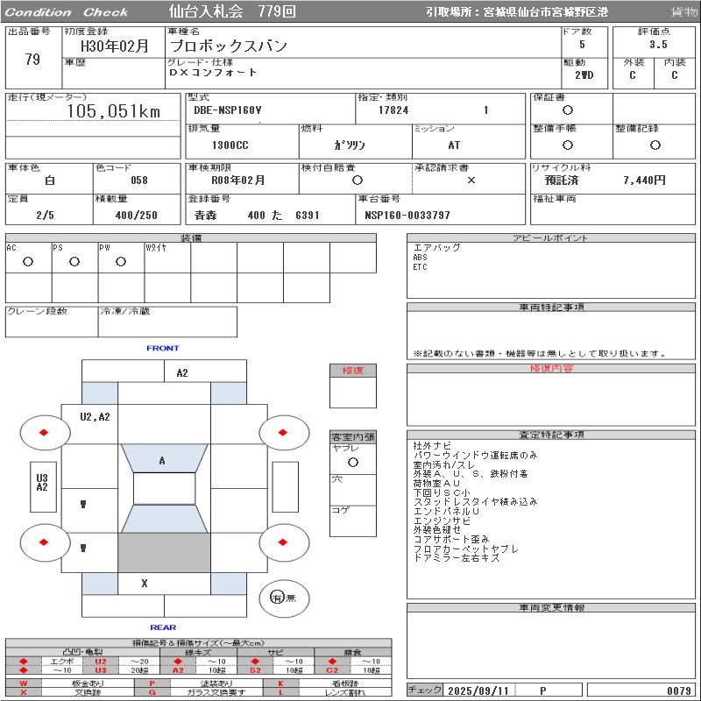Viewport: 701px width, 701px height.
Task: Click the circle mark under PW equipment
Action: (121, 261)
